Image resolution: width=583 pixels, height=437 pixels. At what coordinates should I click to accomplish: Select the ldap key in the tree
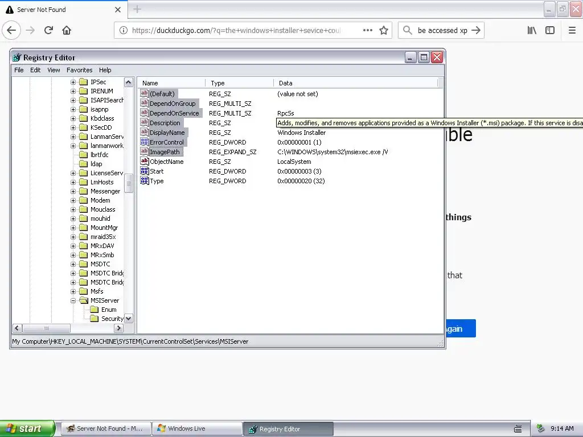[x=96, y=164]
